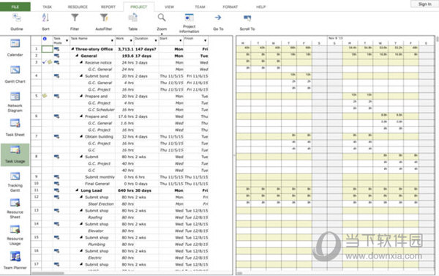Open the Work column dropdown
The width and height of the screenshot is (439, 276).
click(x=131, y=41)
